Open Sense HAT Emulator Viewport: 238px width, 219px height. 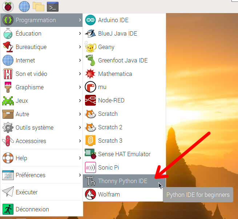click(124, 154)
